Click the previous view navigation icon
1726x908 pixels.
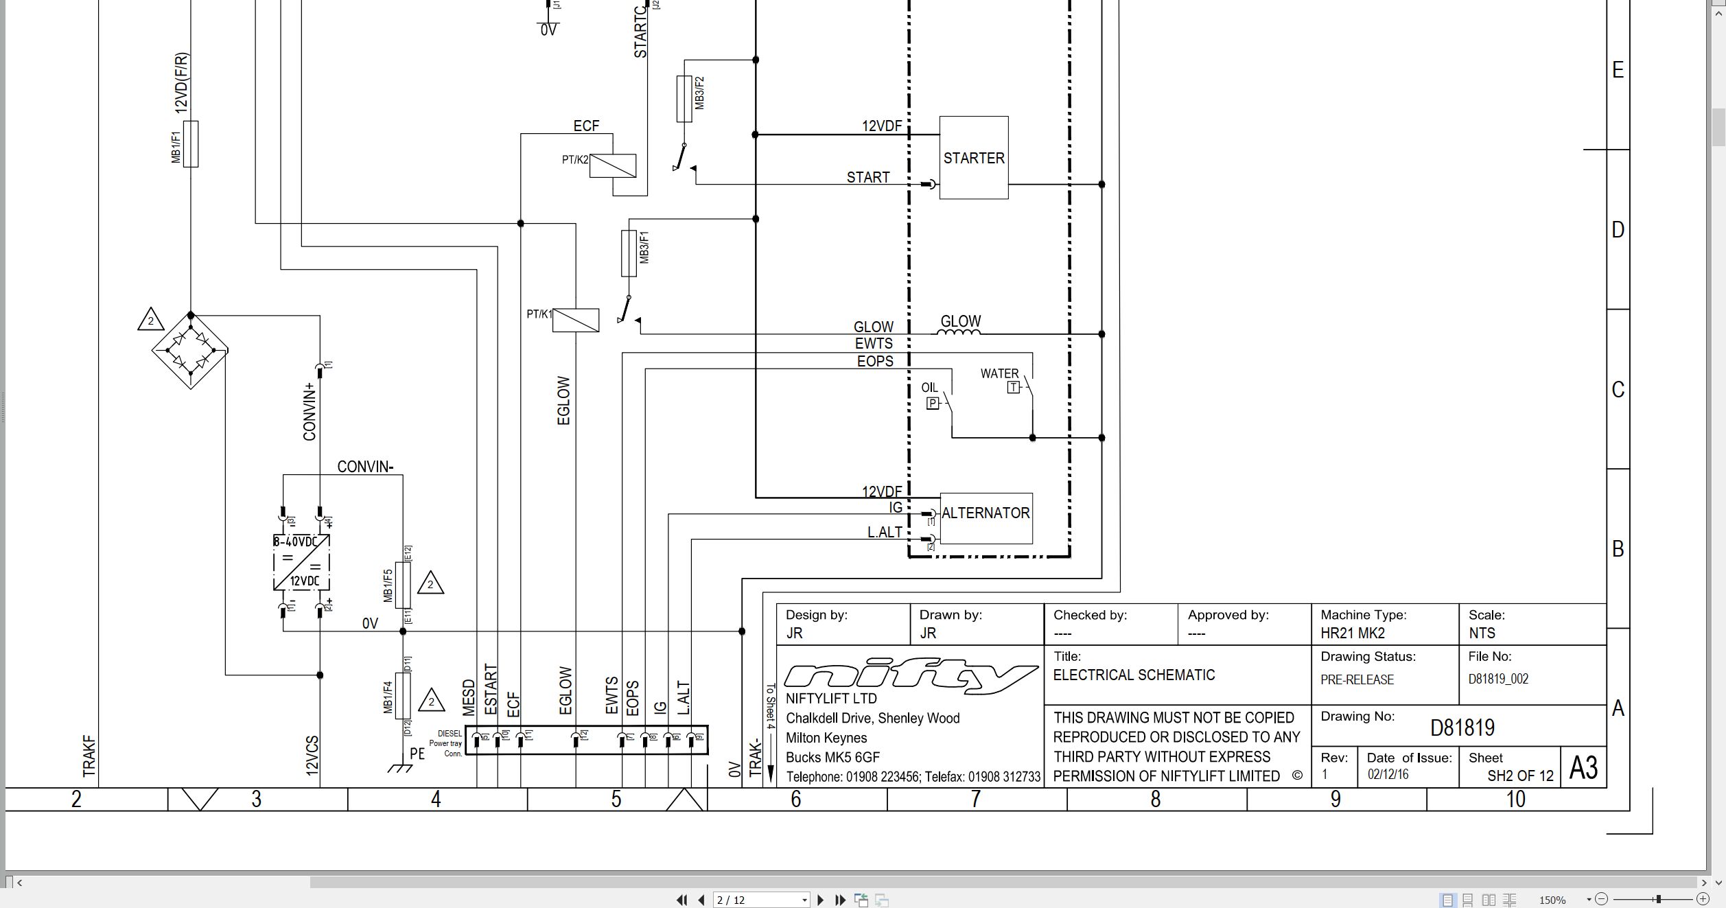click(861, 900)
